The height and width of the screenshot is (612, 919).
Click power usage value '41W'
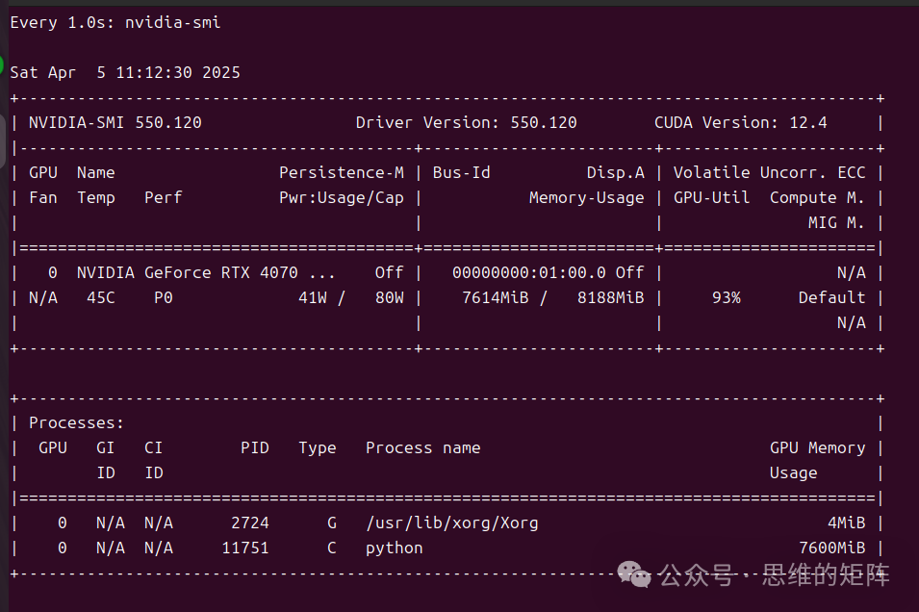tap(313, 297)
